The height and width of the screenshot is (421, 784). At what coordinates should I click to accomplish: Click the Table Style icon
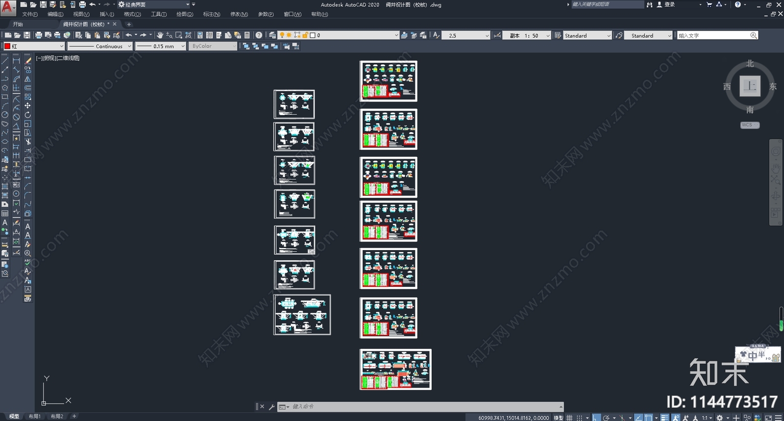(558, 35)
